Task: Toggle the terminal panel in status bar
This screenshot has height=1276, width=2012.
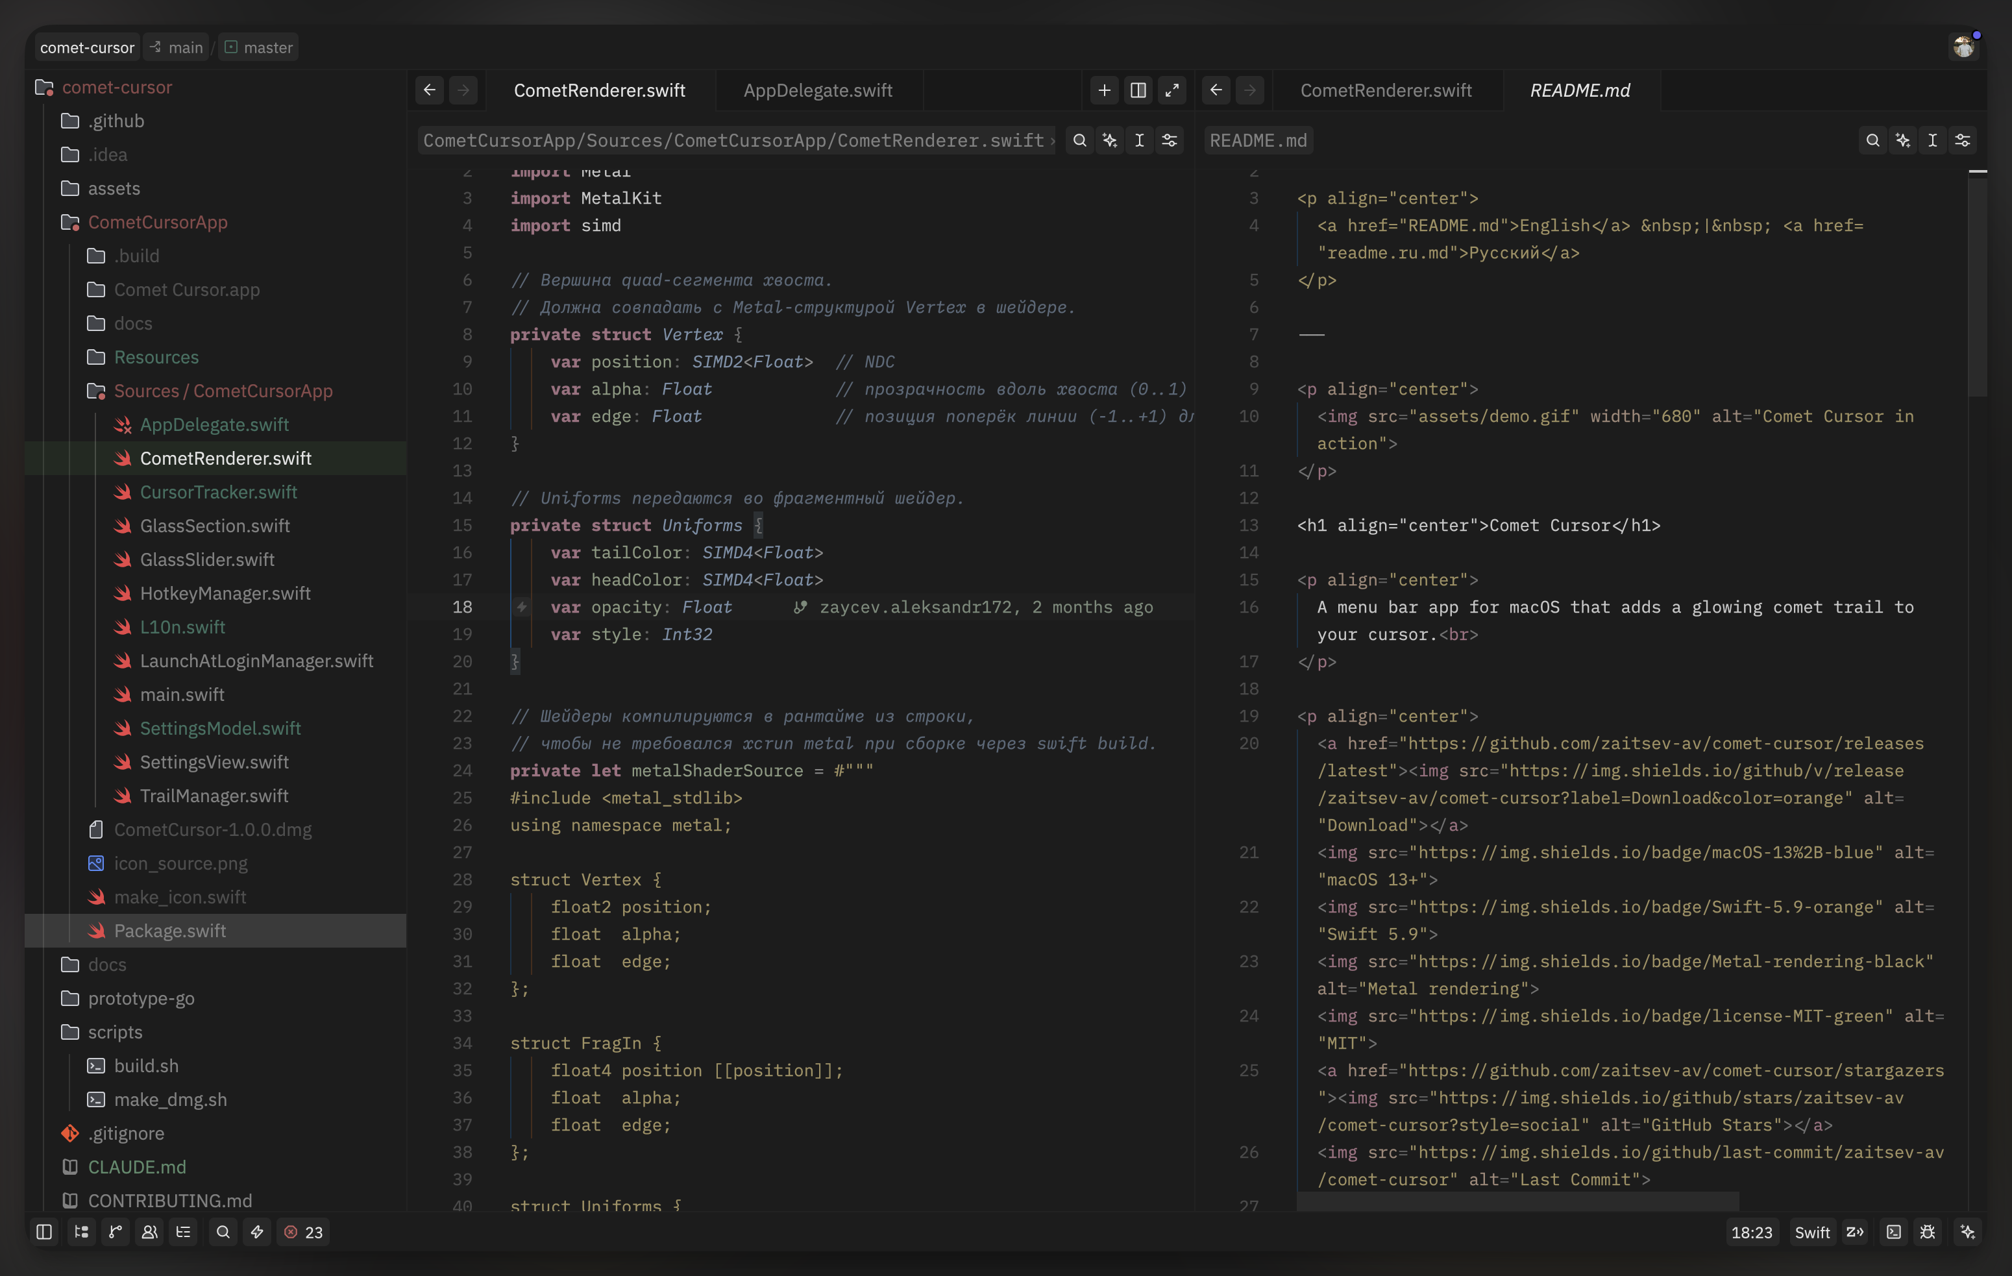Action: (1893, 1232)
